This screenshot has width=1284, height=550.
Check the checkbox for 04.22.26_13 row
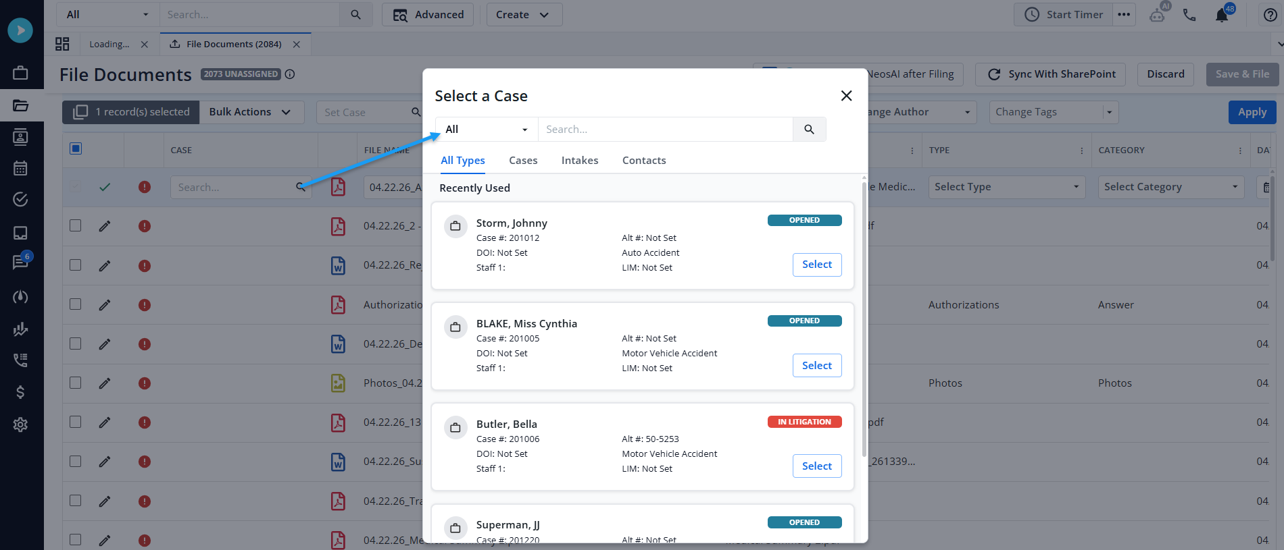76,422
